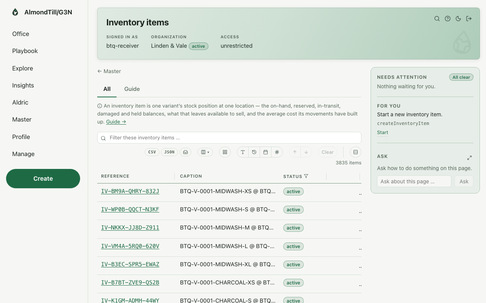Image resolution: width=486 pixels, height=303 pixels.
Task: Click the Clear filters button
Action: coord(328,152)
